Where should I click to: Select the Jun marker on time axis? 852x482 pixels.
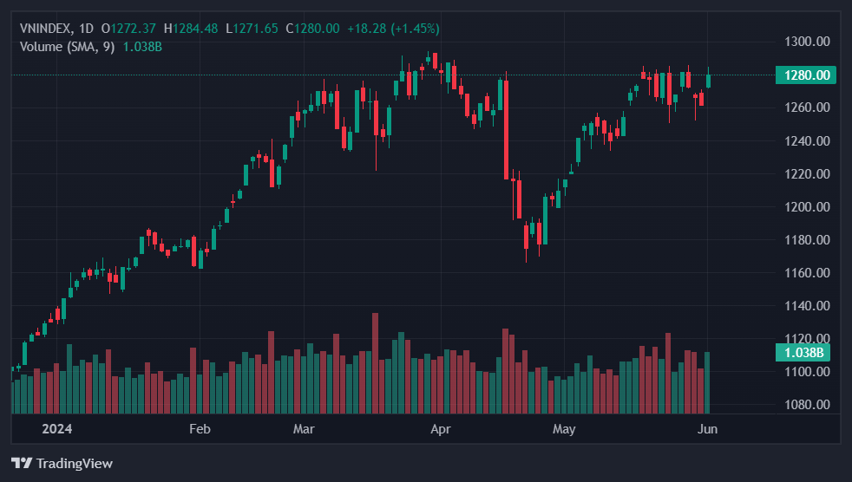707,429
